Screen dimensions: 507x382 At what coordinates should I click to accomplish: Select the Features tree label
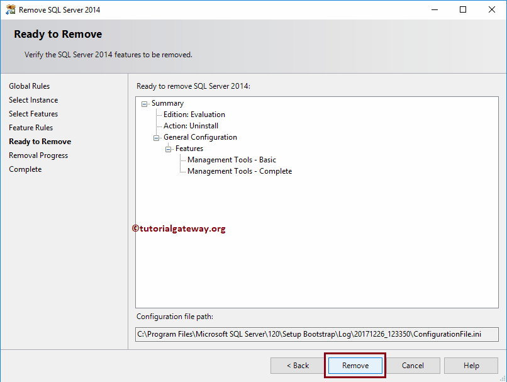point(189,149)
